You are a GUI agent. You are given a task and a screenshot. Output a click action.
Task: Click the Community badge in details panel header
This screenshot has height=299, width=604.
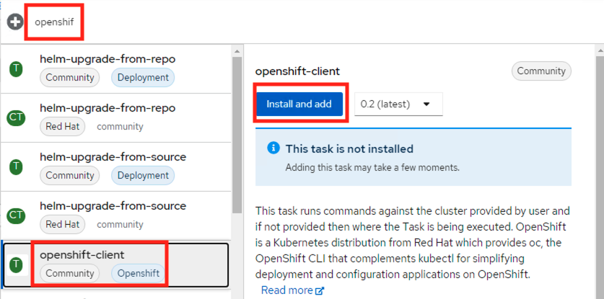point(541,71)
